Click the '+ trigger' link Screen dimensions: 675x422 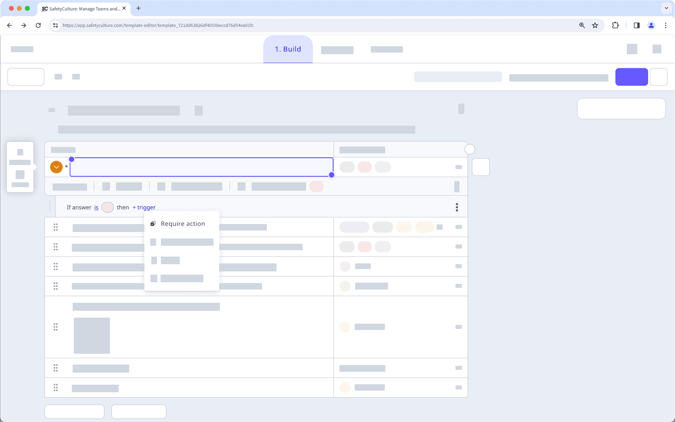click(144, 207)
